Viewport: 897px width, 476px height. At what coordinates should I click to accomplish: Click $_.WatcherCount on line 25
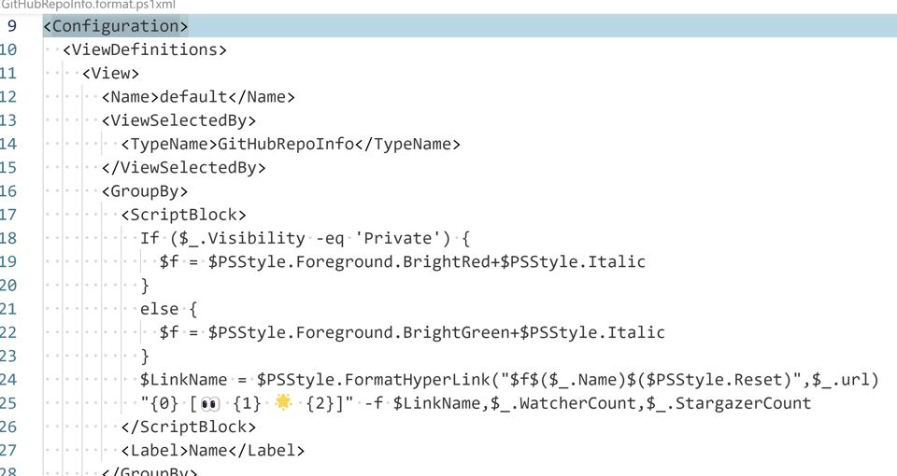563,403
